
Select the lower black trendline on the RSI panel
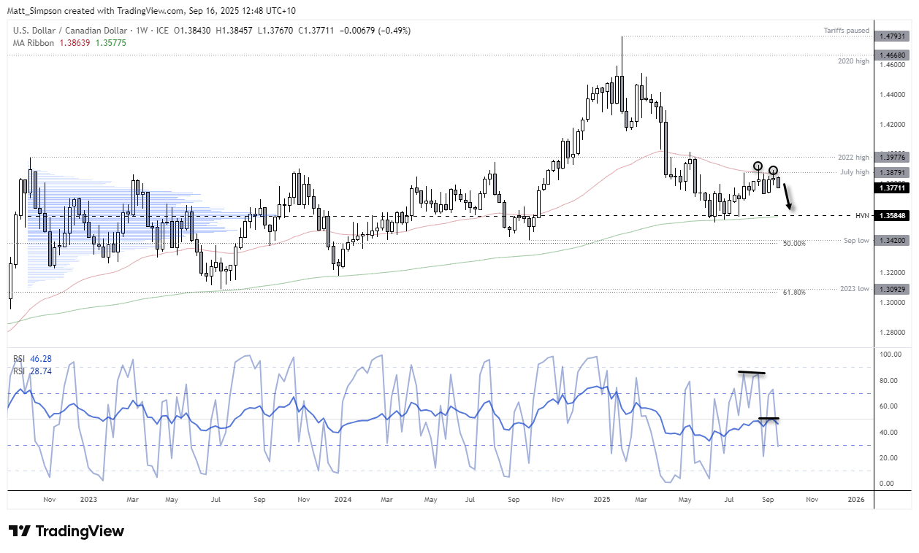pyautogui.click(x=769, y=418)
